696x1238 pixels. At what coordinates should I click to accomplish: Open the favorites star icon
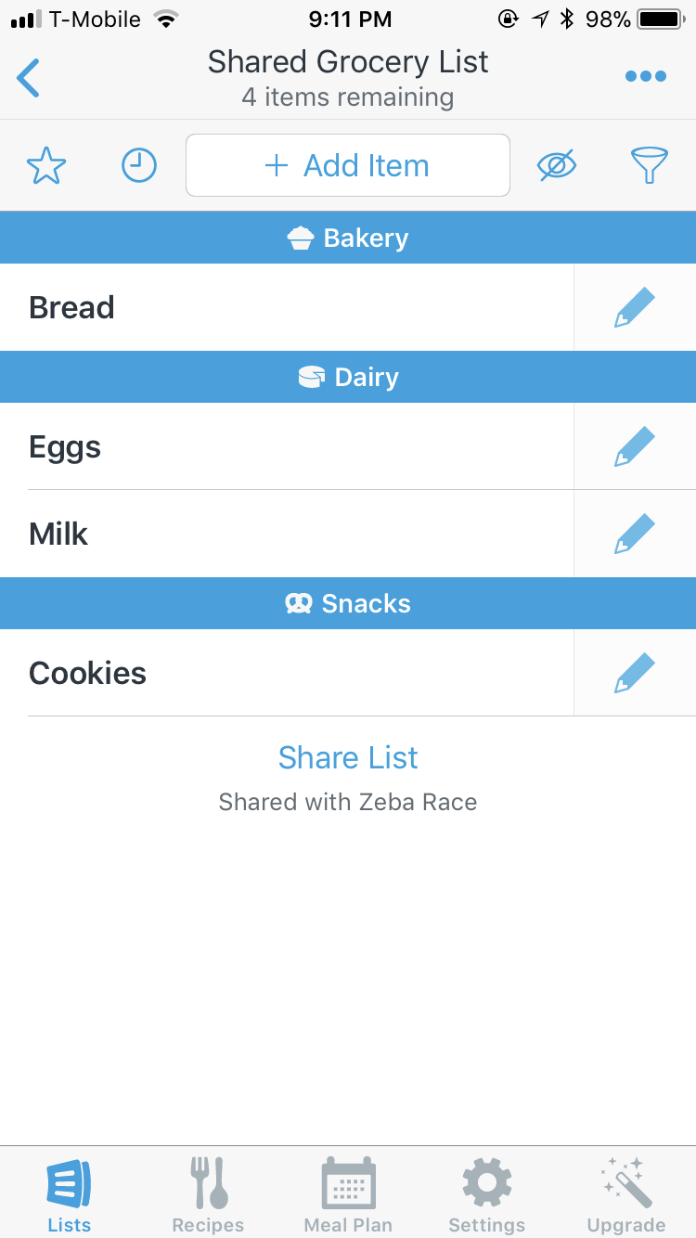point(46,166)
